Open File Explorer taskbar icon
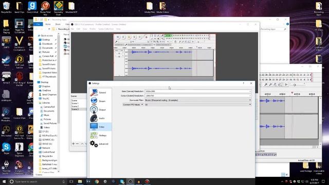 pos(80,181)
